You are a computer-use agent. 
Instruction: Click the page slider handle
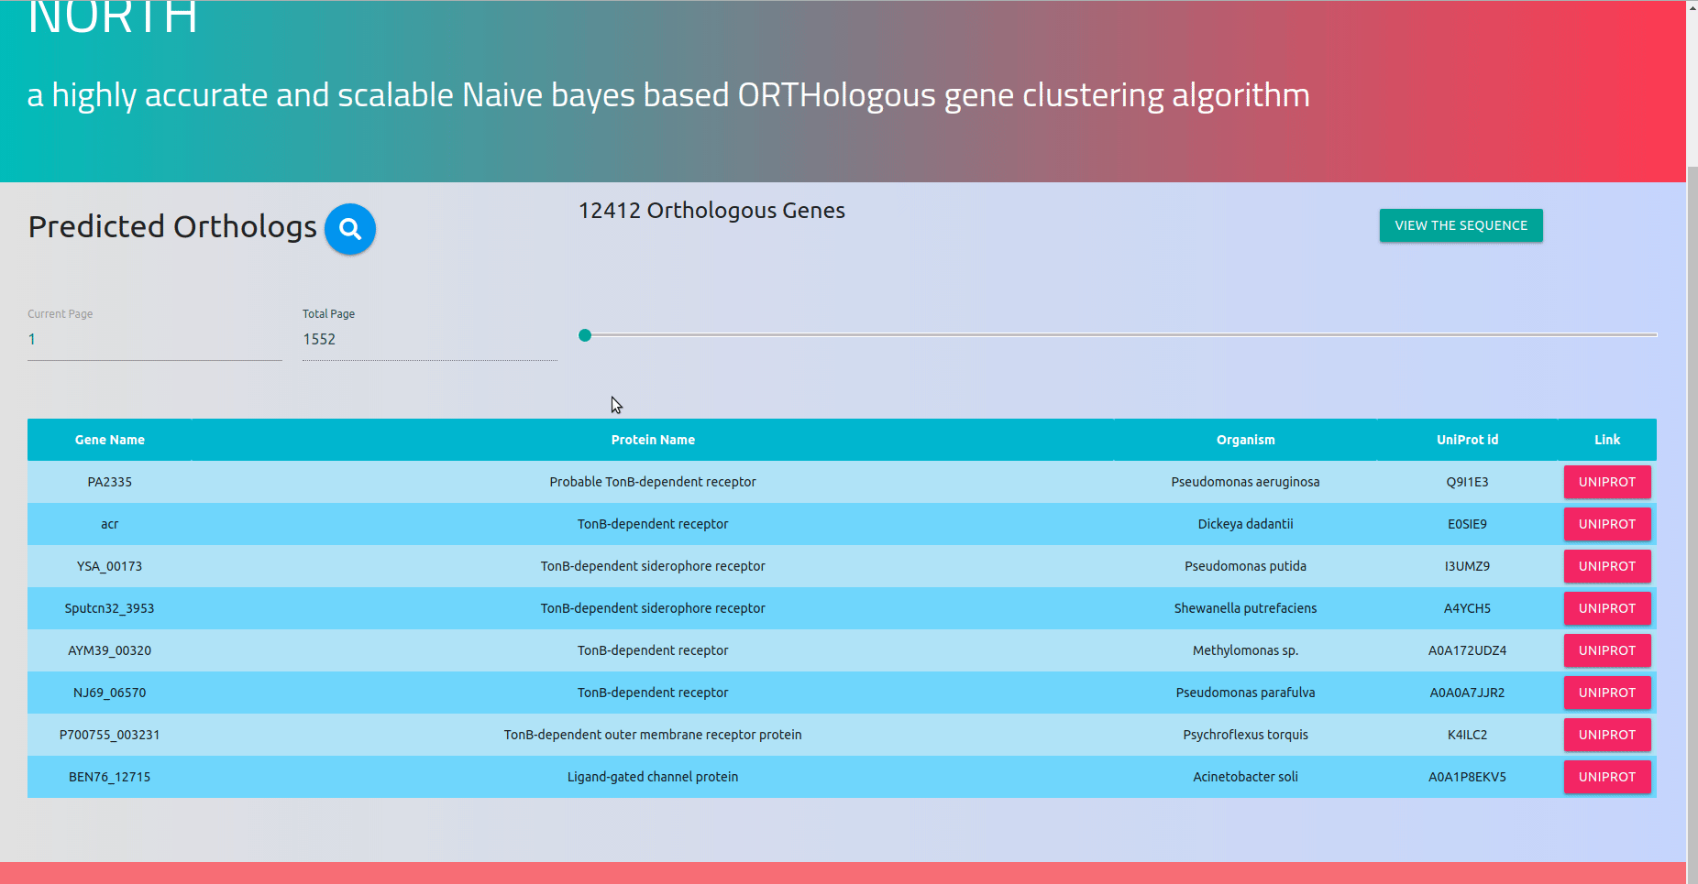point(585,335)
